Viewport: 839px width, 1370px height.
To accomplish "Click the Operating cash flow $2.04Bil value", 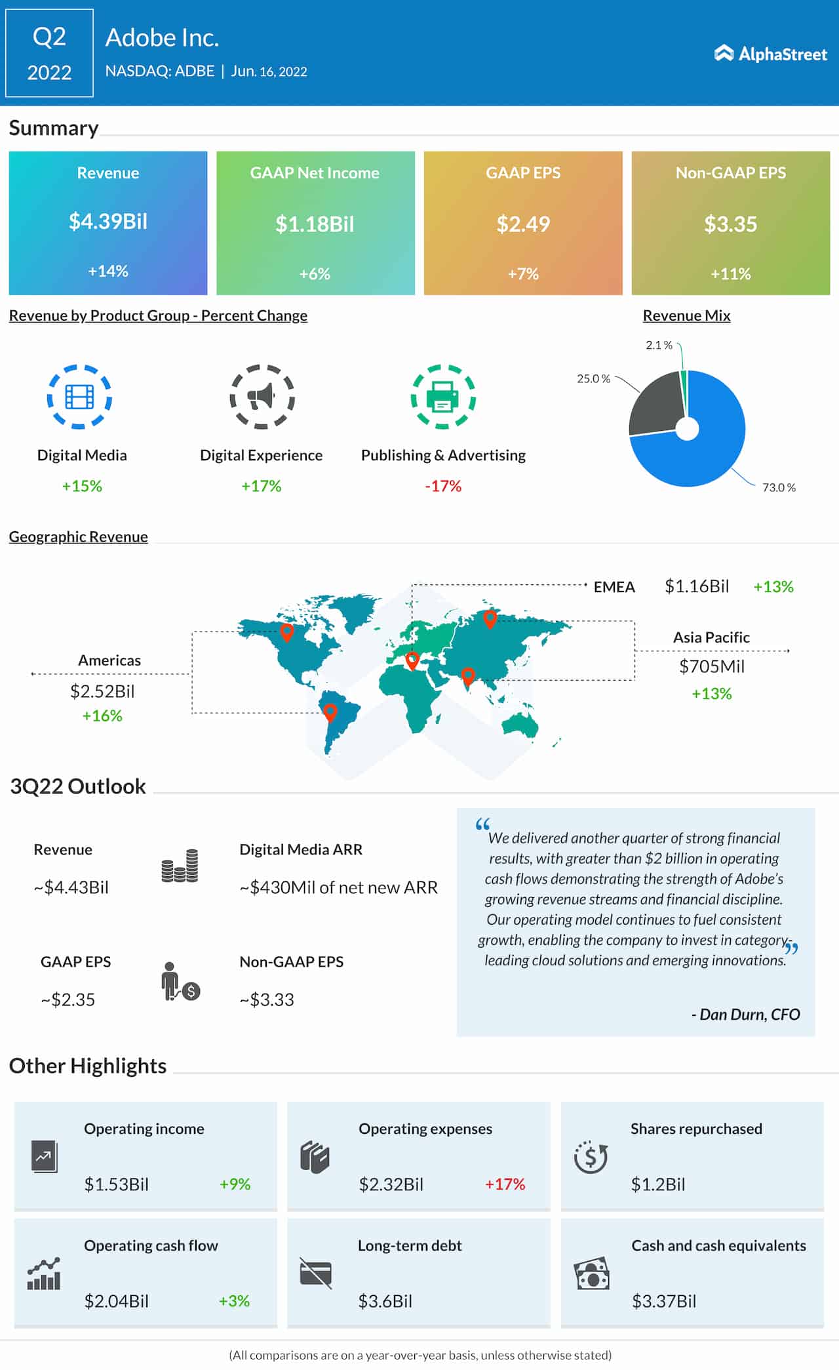I will (x=117, y=1300).
